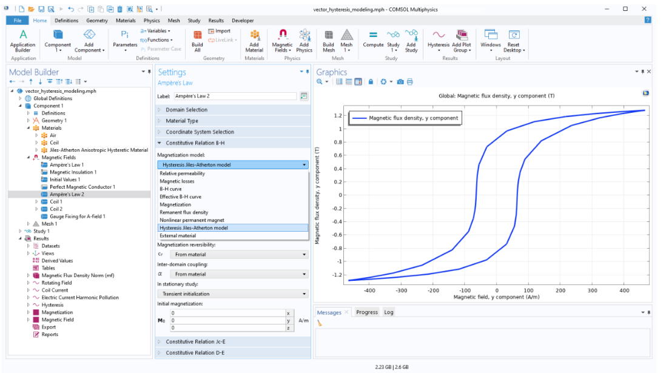Click the help question mark icon
Viewport: 663px width, 373px height.
click(647, 20)
